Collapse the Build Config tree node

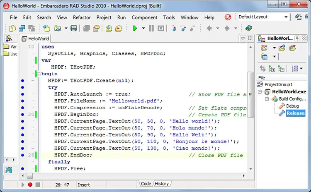point(267,99)
